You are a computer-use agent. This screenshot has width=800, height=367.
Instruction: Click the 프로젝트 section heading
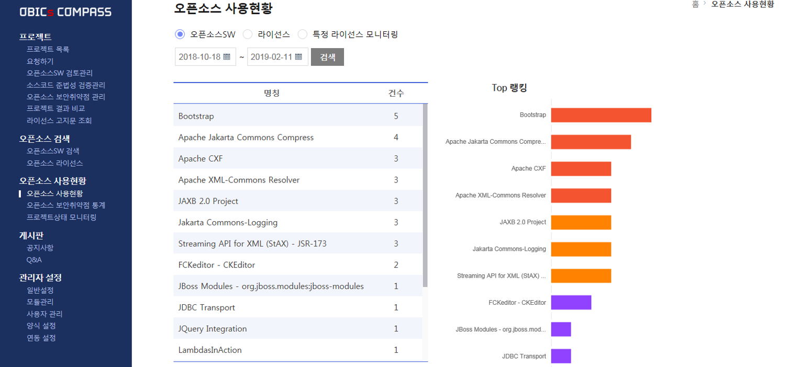pyautogui.click(x=36, y=37)
